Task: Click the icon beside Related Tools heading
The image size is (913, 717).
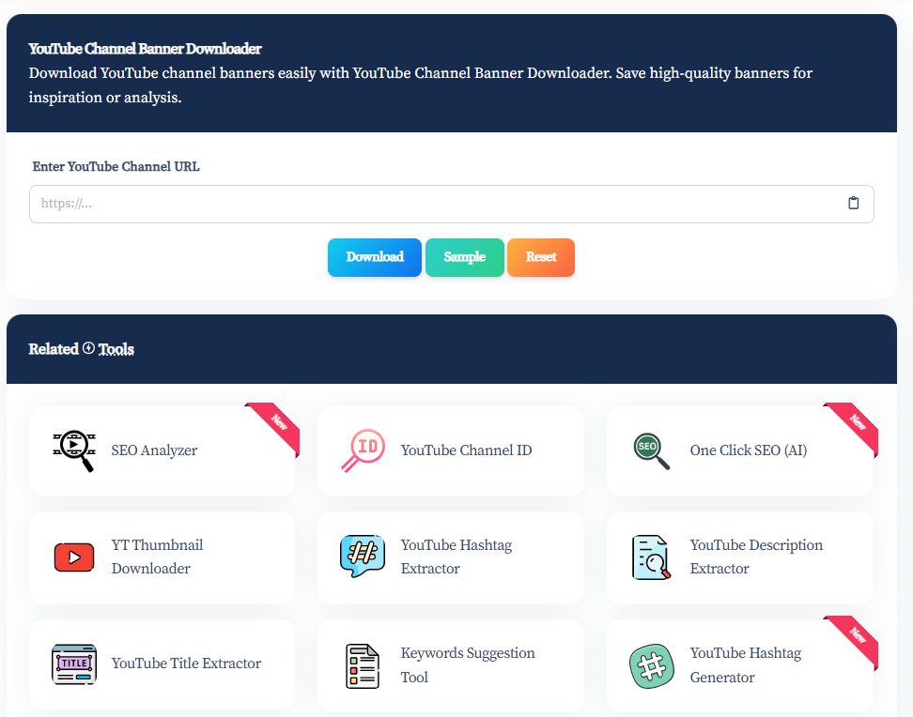Action: click(x=88, y=348)
